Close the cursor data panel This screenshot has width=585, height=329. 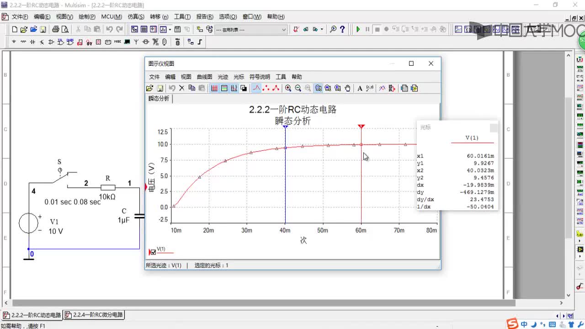tap(494, 127)
